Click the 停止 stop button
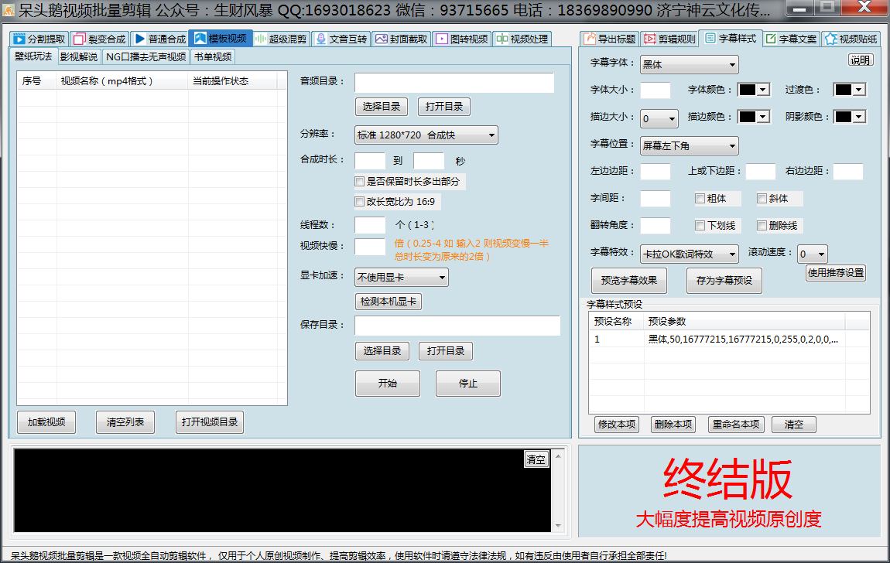Image resolution: width=890 pixels, height=563 pixels. [x=467, y=384]
